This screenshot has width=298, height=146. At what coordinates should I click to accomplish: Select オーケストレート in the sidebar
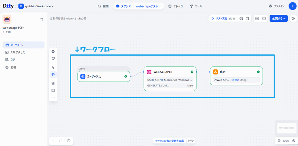pos(23,45)
